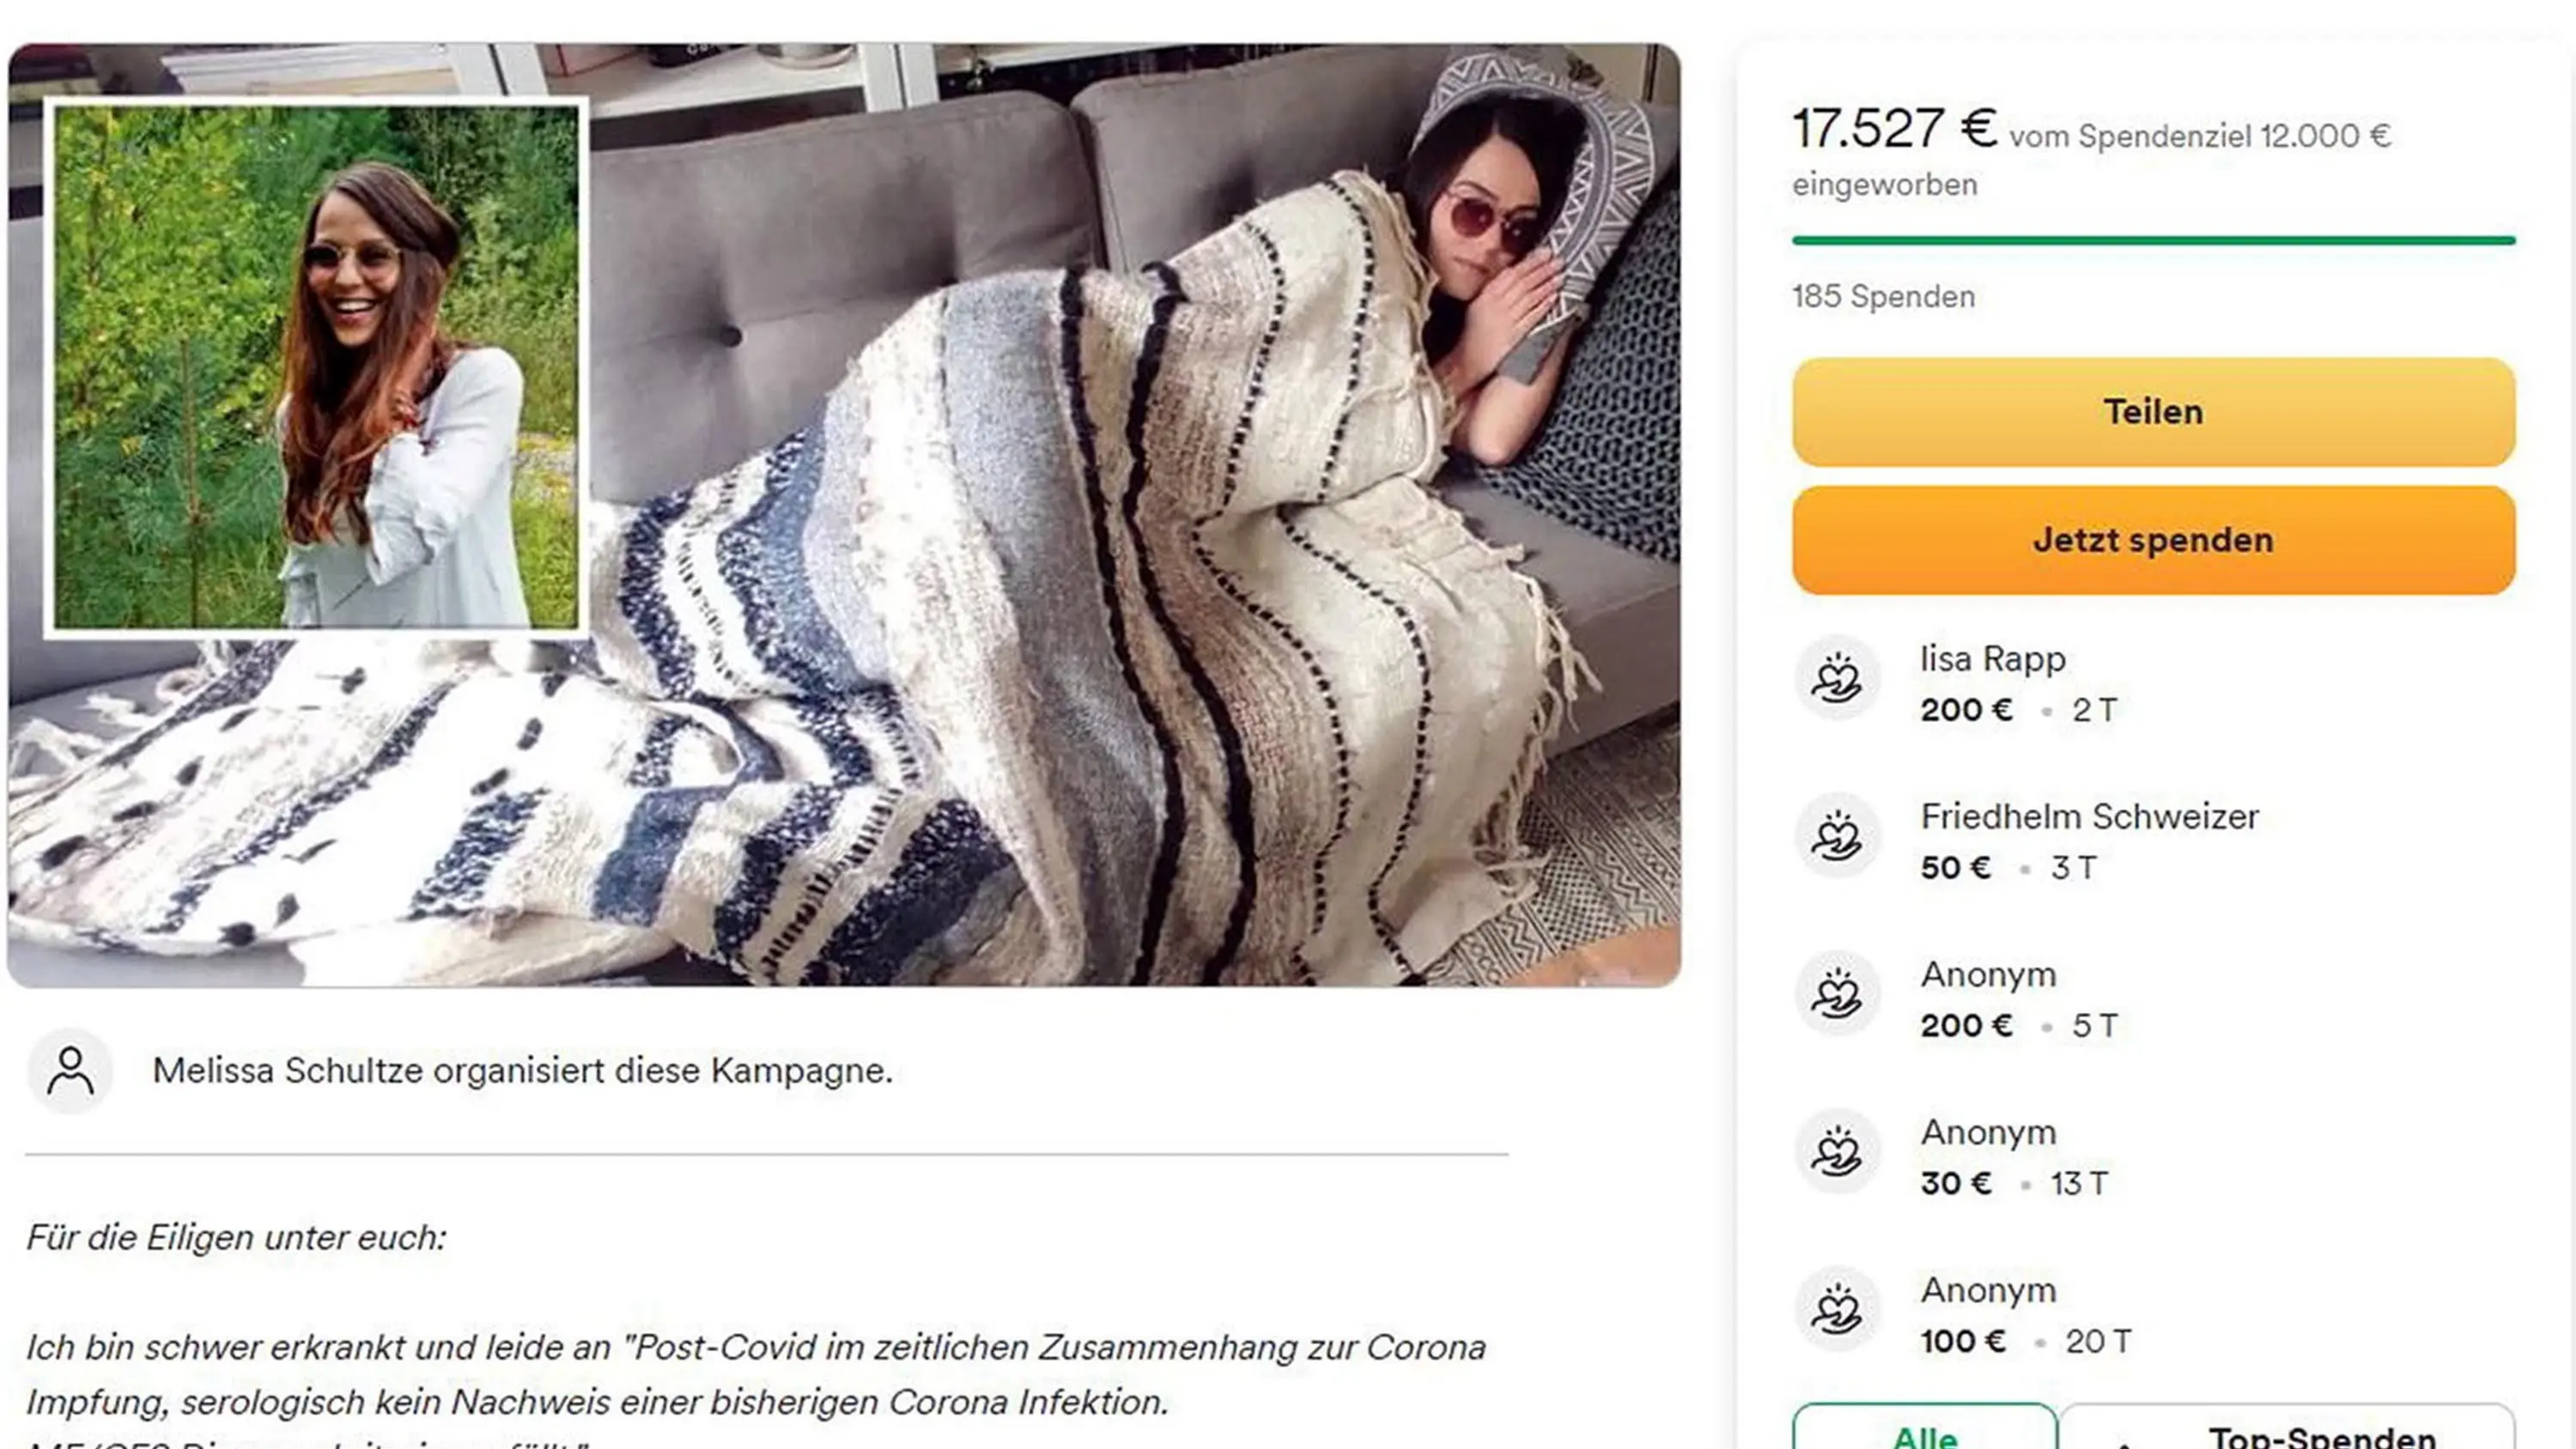Click the 17.527 € raised amount
Screen dimensions: 2576x1449
1893,130
